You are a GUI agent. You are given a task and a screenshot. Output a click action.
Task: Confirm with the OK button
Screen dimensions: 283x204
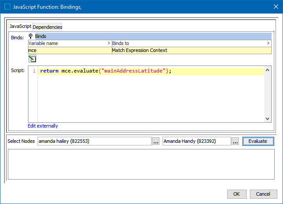pos(236,194)
